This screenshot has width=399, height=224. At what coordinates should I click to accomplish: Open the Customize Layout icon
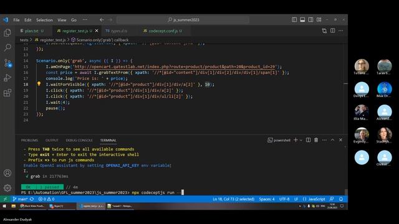coord(319,19)
